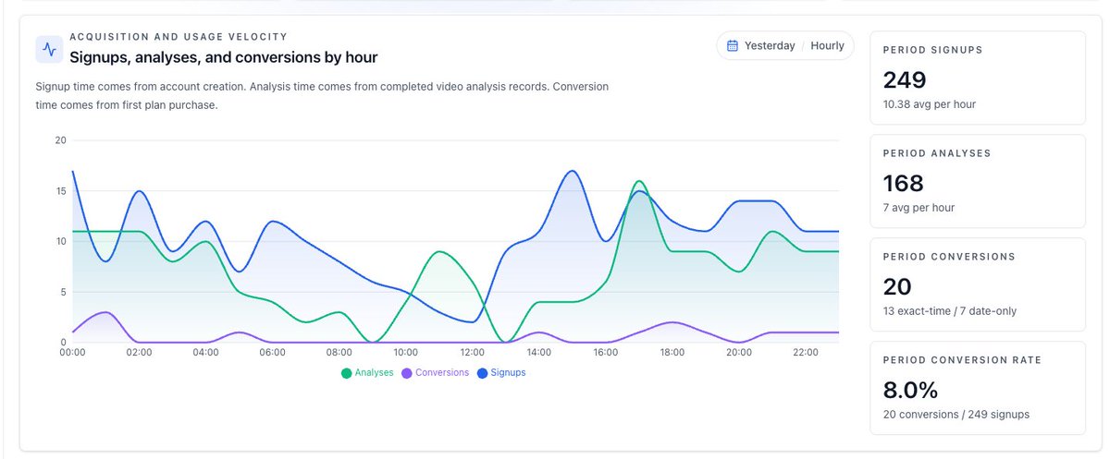Image resolution: width=1110 pixels, height=459 pixels.
Task: Click the 06:00 x-axis label
Action: click(x=272, y=353)
